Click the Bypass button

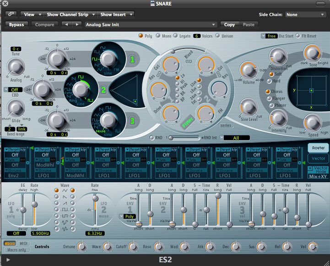point(16,25)
